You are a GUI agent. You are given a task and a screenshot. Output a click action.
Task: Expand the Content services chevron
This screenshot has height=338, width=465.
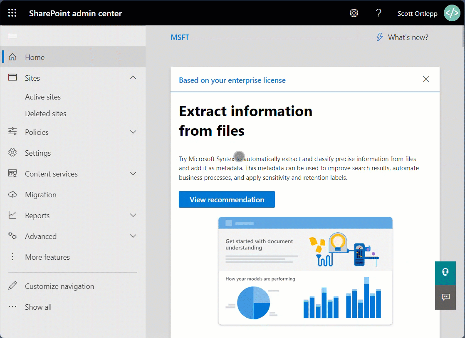point(133,174)
